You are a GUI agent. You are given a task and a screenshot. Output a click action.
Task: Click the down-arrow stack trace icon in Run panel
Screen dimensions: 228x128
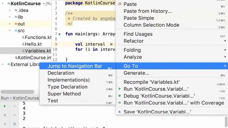(x=15, y=115)
